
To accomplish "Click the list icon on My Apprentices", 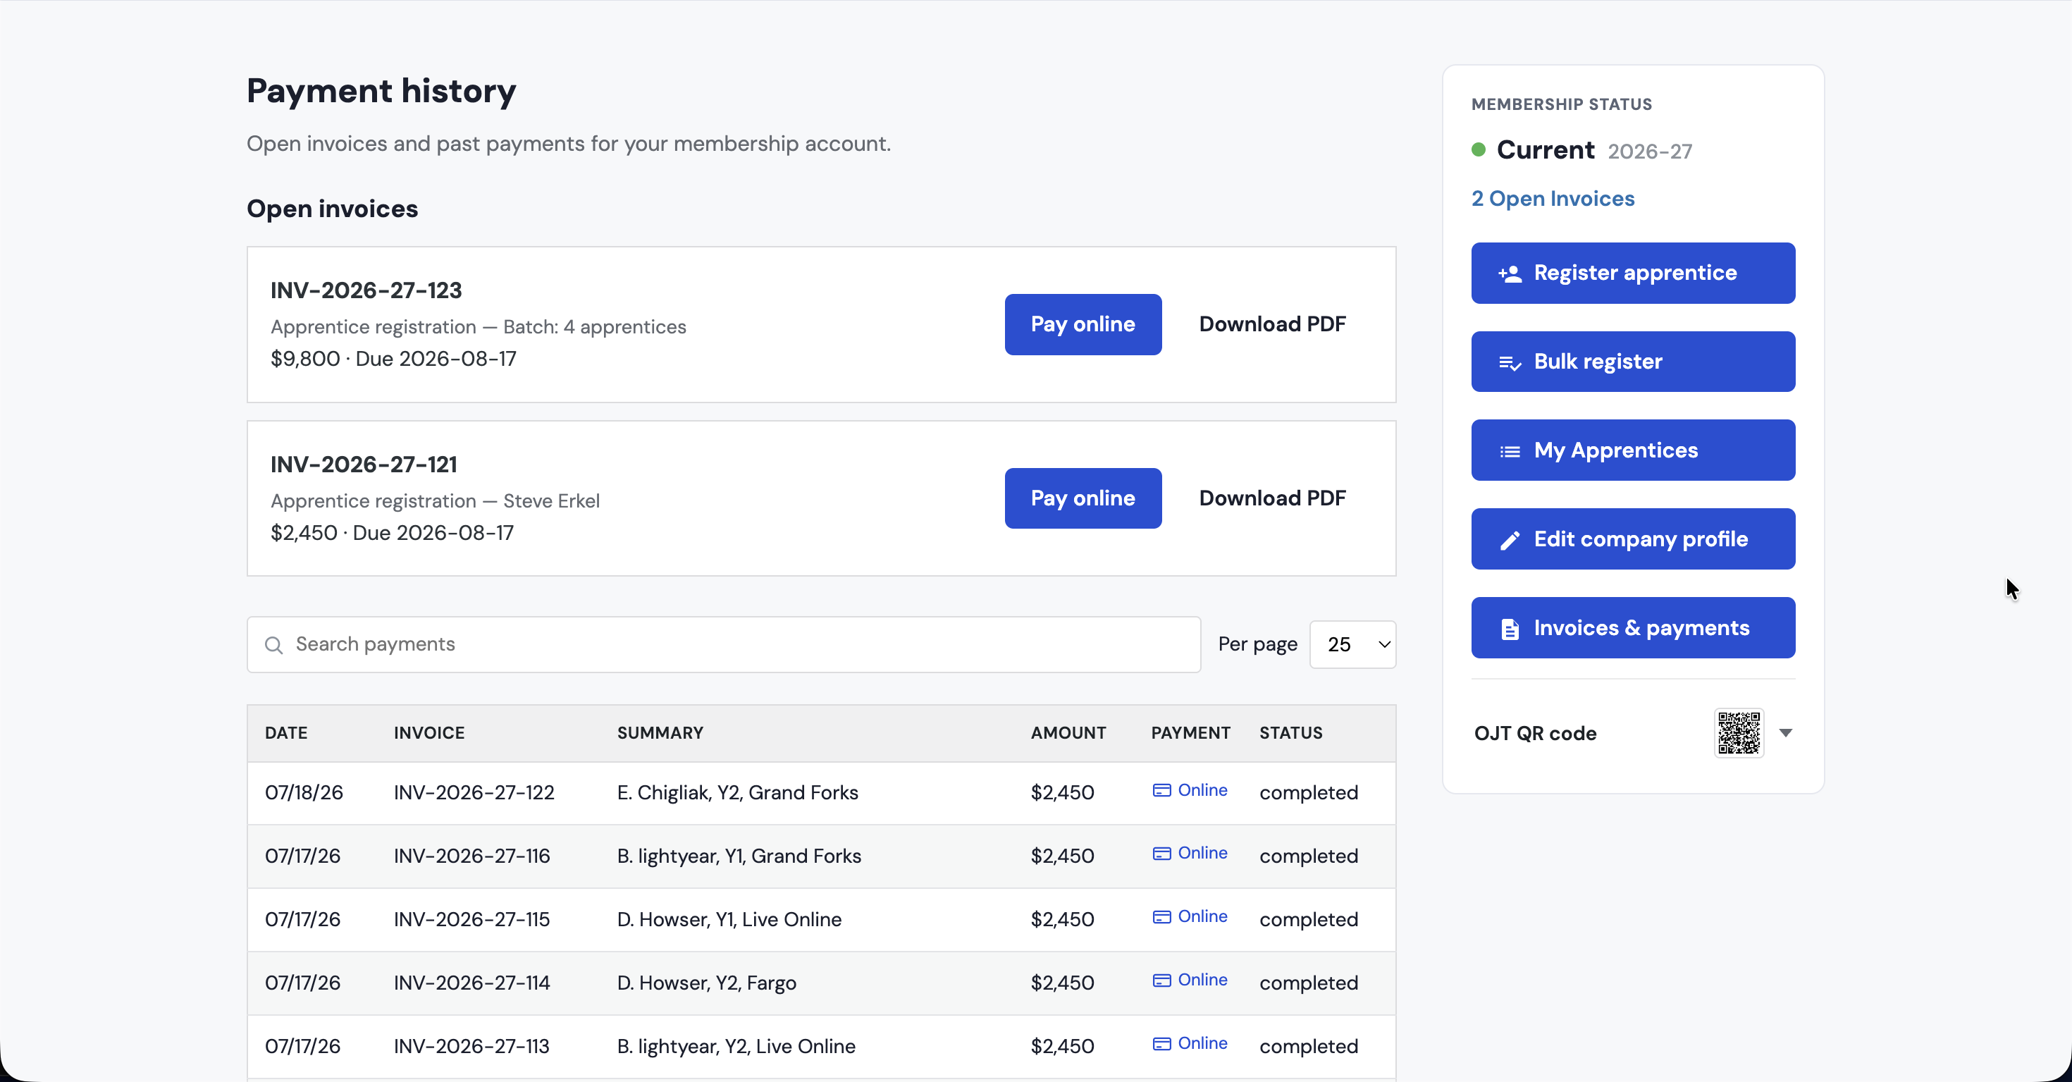I will [1510, 451].
